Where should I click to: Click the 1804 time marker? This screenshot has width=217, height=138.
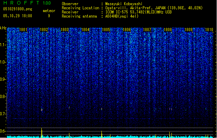point(86,30)
